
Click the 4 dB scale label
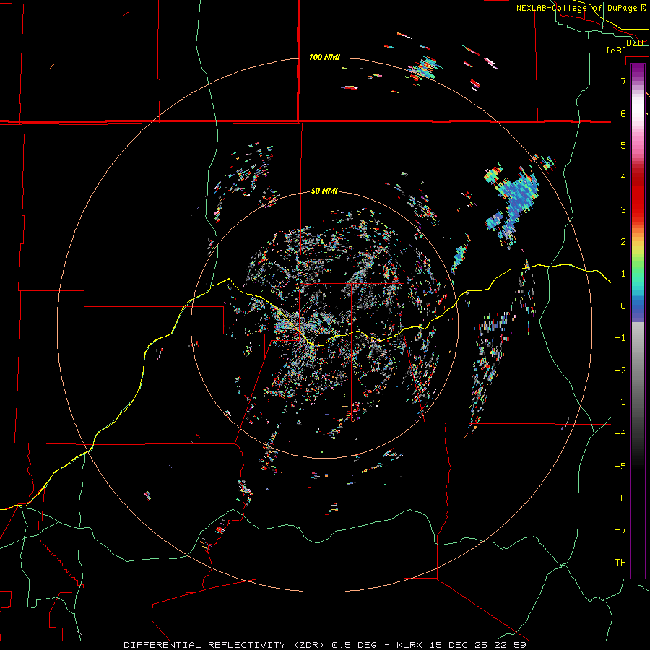pos(623,178)
